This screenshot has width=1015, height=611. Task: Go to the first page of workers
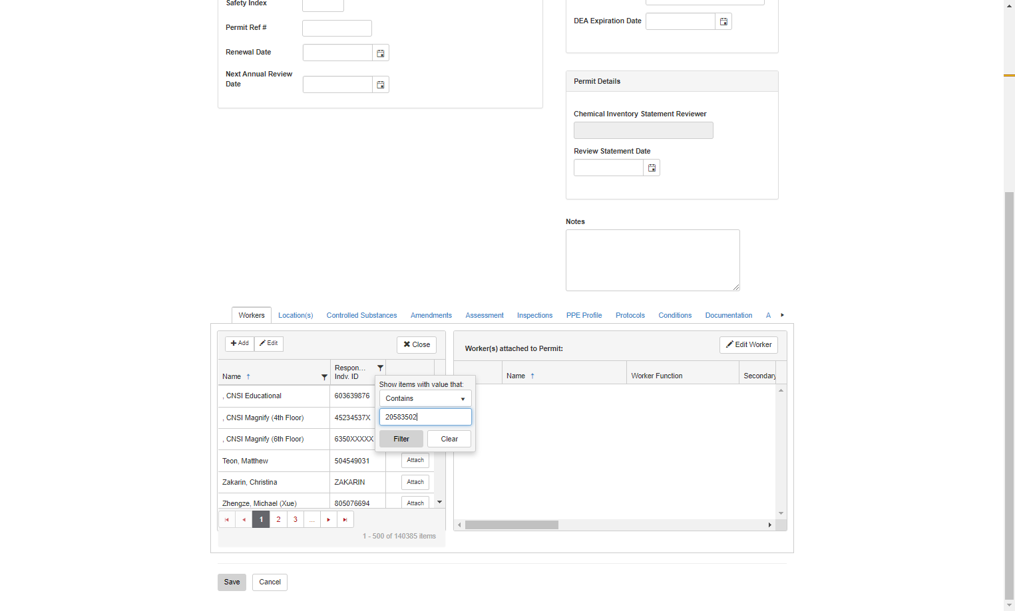point(227,520)
